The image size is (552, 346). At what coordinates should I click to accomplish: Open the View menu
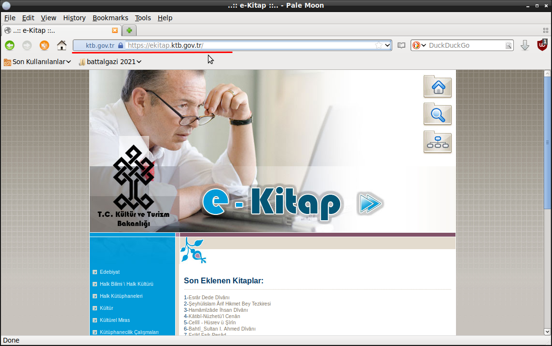coord(48,18)
